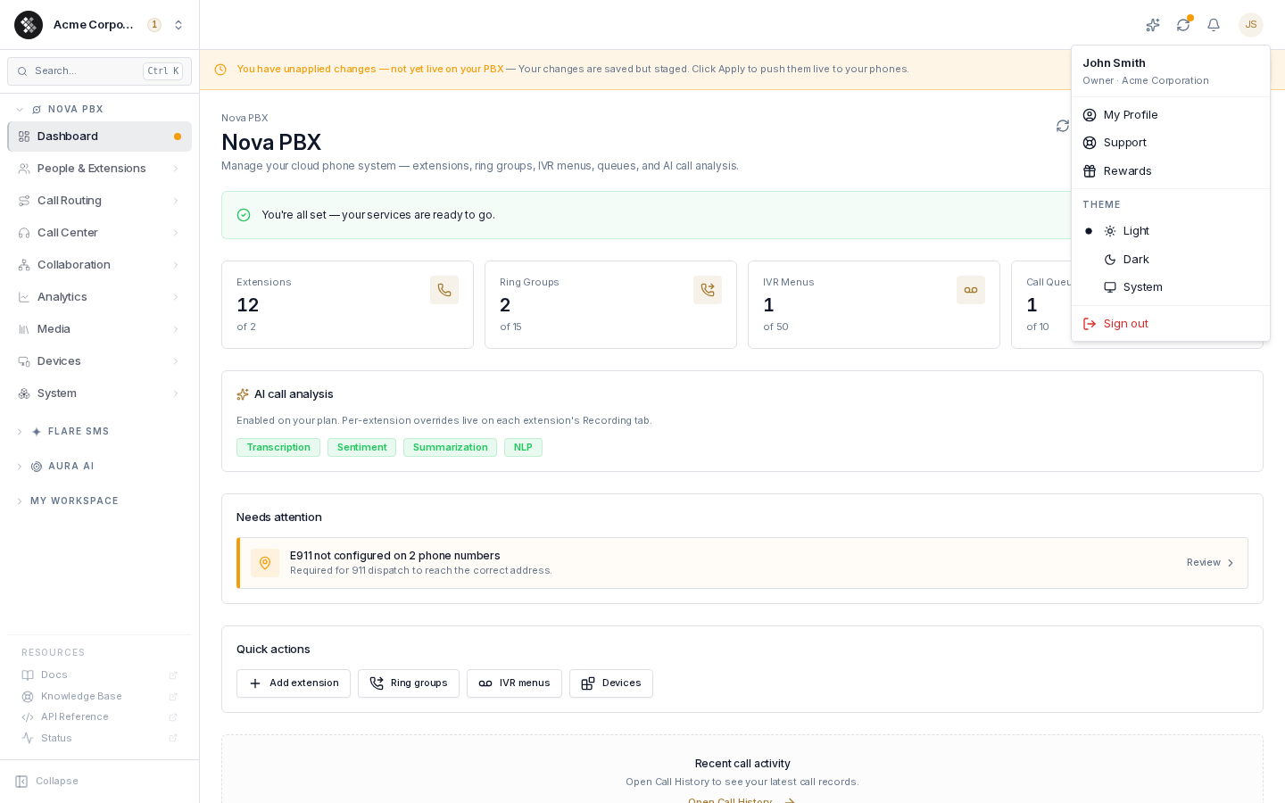
Task: Open the Dashboard sidebar item
Action: point(99,137)
